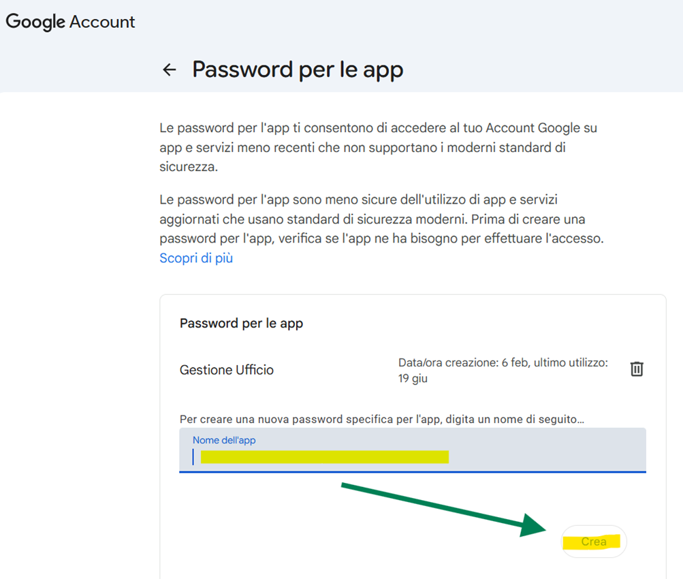The width and height of the screenshot is (683, 579).
Task: Click the word 'Account' in the header
Action: coord(102,22)
